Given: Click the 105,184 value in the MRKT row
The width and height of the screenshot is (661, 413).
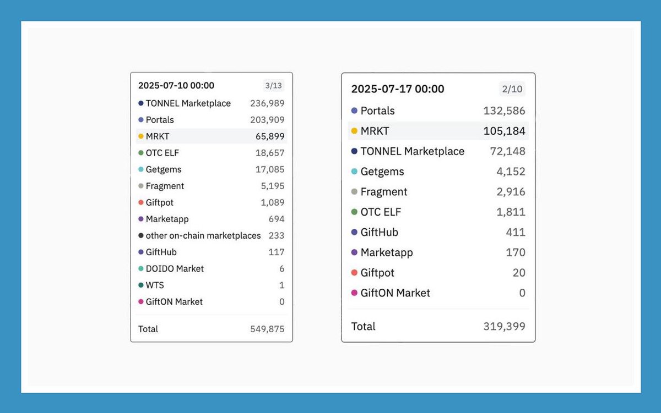Looking at the screenshot, I should point(505,131).
